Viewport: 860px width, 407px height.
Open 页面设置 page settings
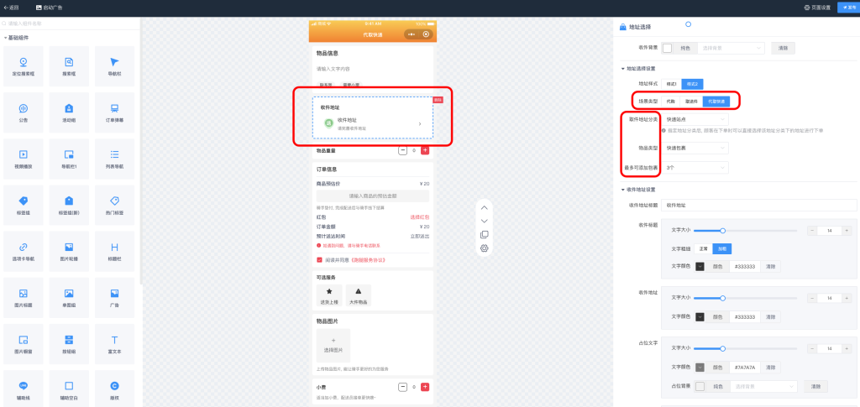pyautogui.click(x=816, y=8)
